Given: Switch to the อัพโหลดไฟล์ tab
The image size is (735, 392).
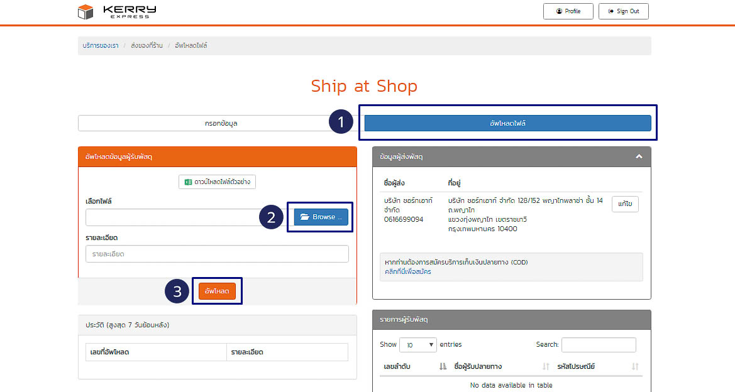Looking at the screenshot, I should (x=508, y=122).
